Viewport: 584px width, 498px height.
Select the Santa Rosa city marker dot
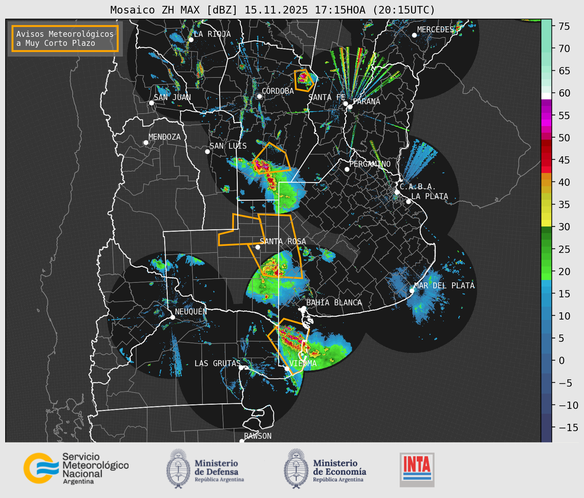click(x=258, y=247)
